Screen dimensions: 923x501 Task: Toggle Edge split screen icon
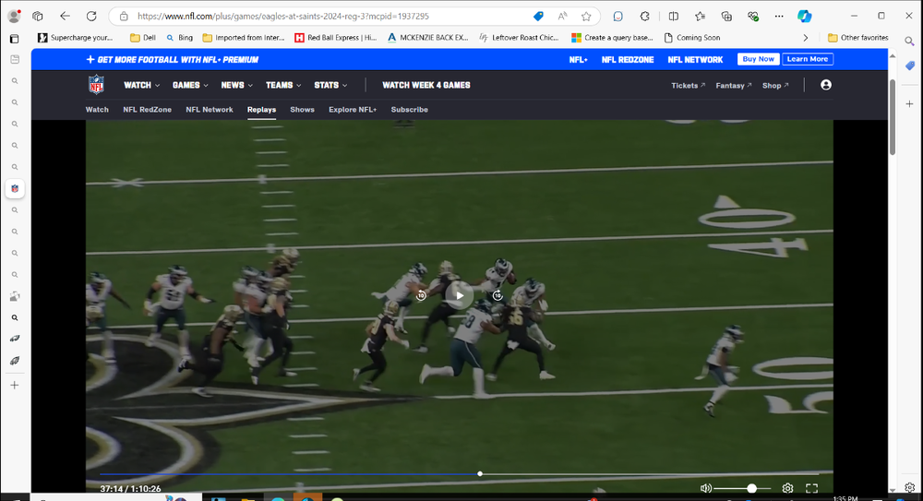coord(673,17)
